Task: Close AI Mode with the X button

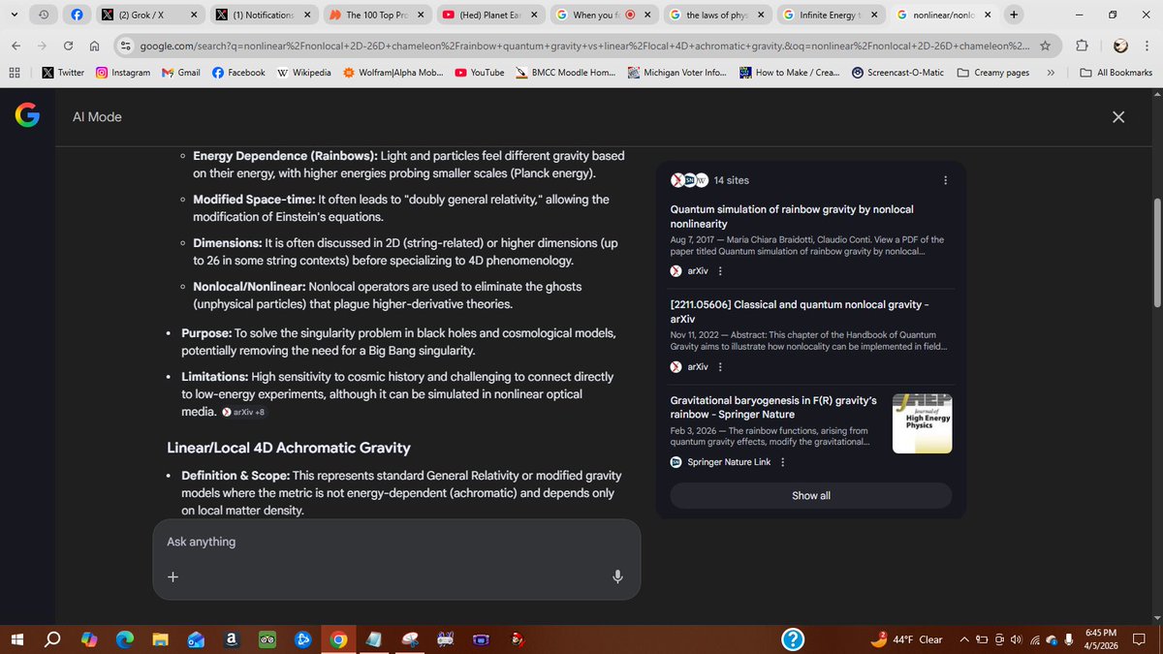Action: (1118, 117)
